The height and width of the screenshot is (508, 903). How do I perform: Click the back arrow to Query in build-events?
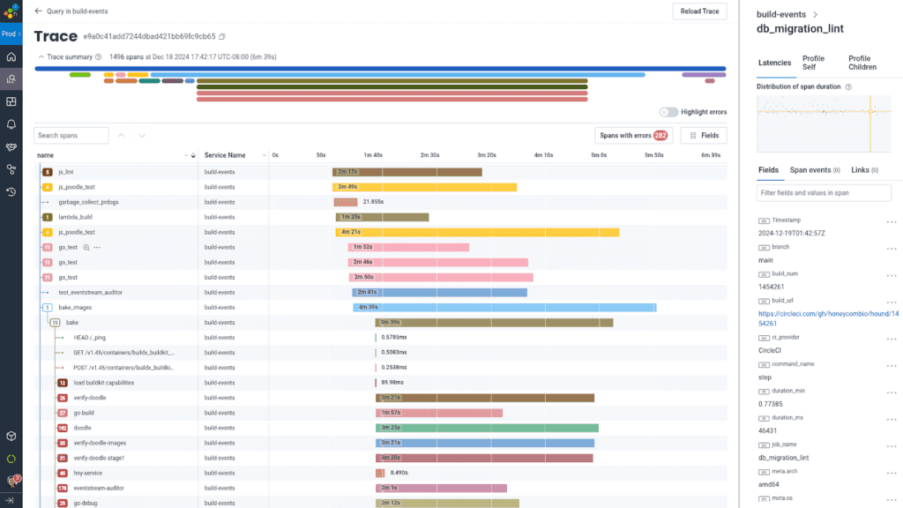tap(38, 11)
